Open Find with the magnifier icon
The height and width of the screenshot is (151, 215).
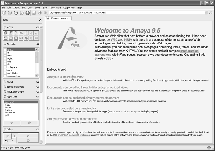(46, 13)
